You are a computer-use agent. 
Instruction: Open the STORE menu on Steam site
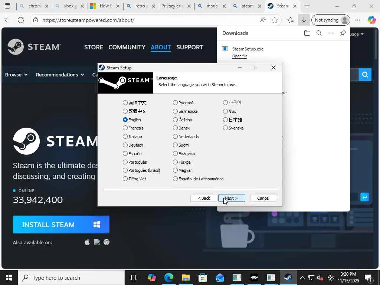tap(94, 47)
